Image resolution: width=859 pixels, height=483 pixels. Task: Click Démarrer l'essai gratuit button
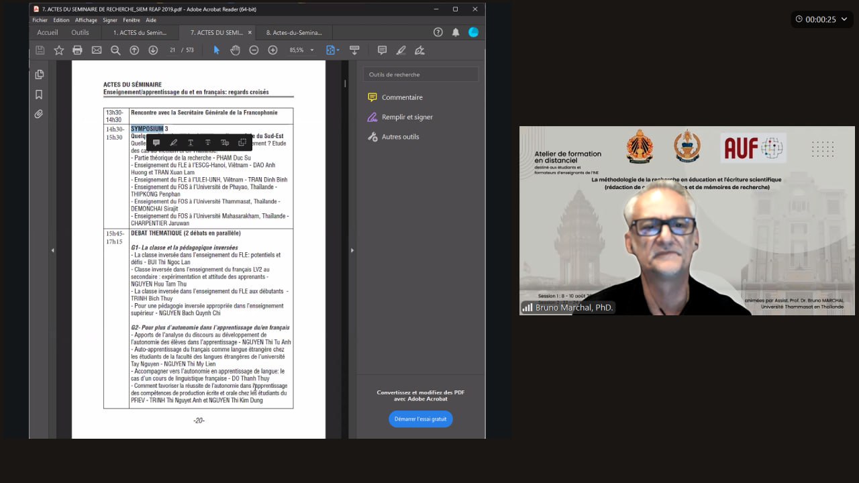point(421,419)
